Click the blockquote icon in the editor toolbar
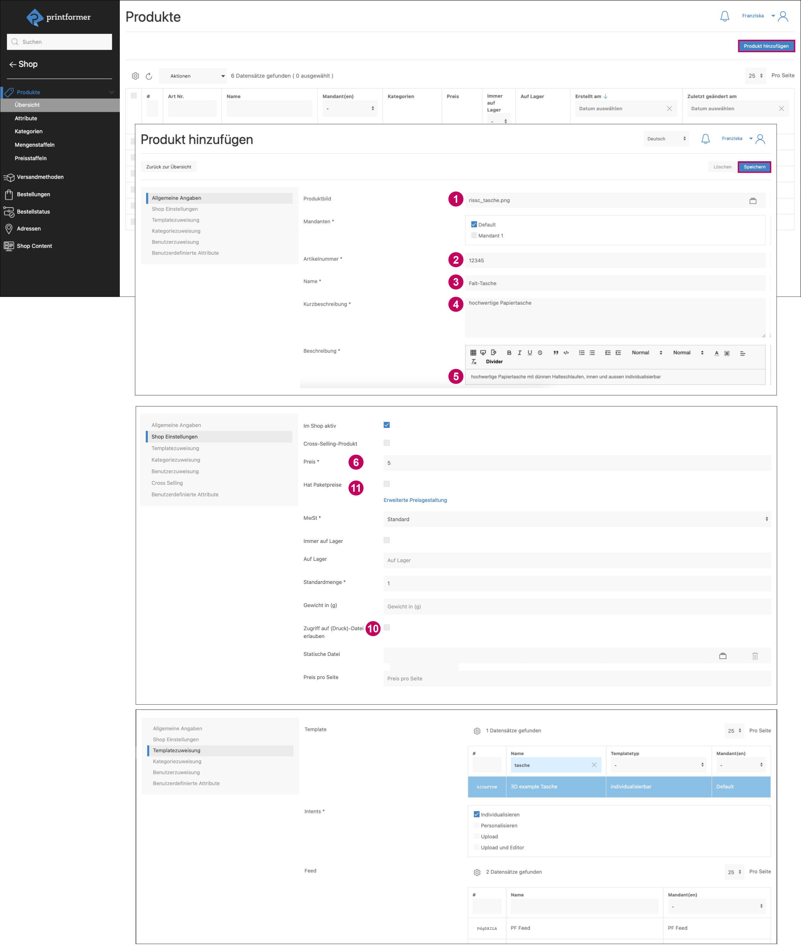 [x=555, y=353]
